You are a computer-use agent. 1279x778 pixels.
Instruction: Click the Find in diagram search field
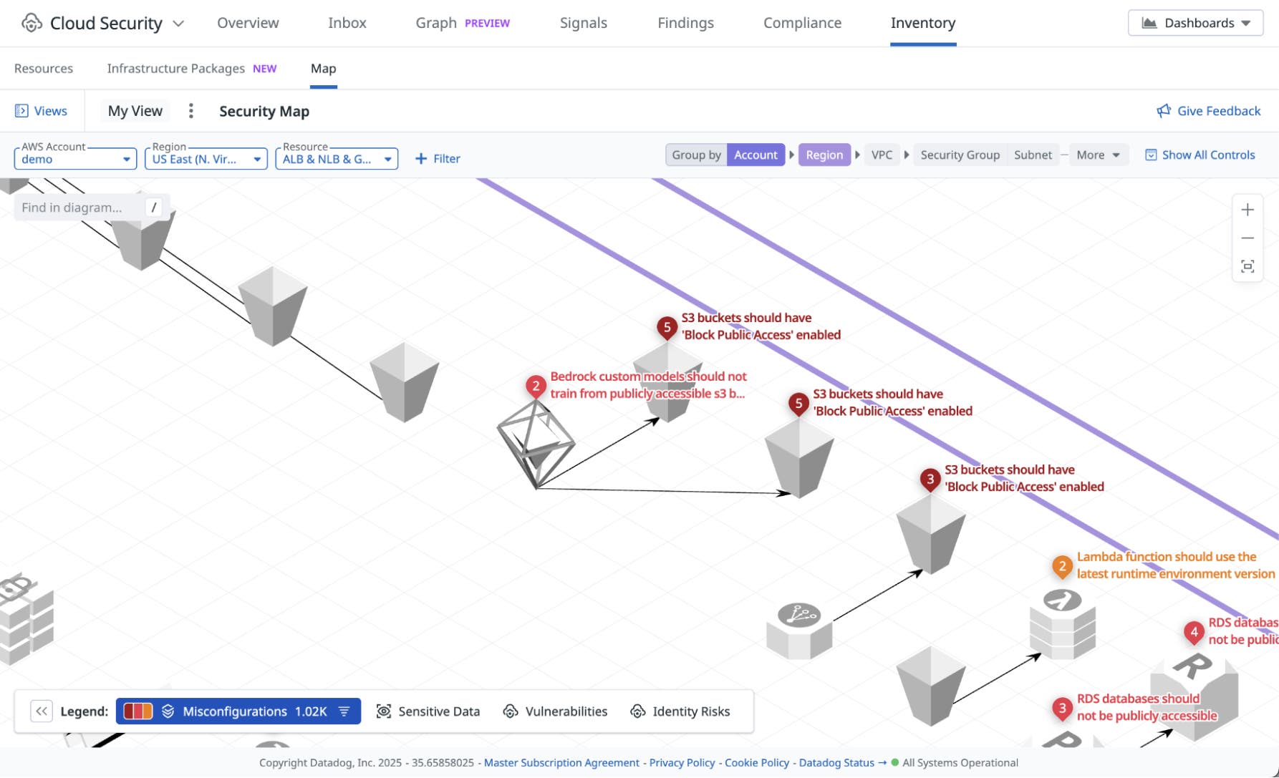click(x=79, y=208)
